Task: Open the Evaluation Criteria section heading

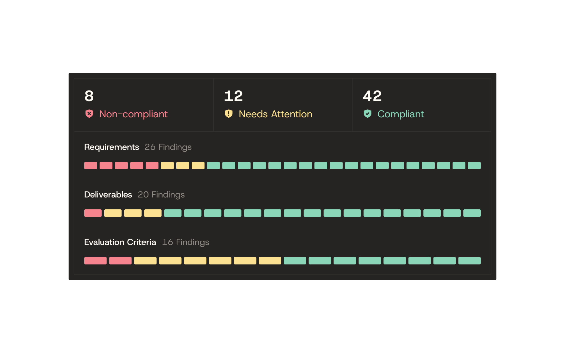Action: click(120, 242)
